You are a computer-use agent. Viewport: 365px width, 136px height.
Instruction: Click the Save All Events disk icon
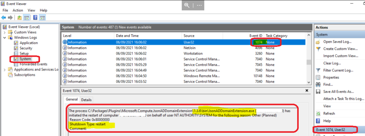tap(318, 92)
